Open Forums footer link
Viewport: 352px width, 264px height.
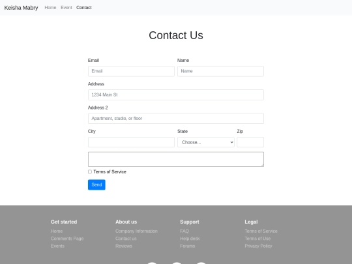point(188,246)
